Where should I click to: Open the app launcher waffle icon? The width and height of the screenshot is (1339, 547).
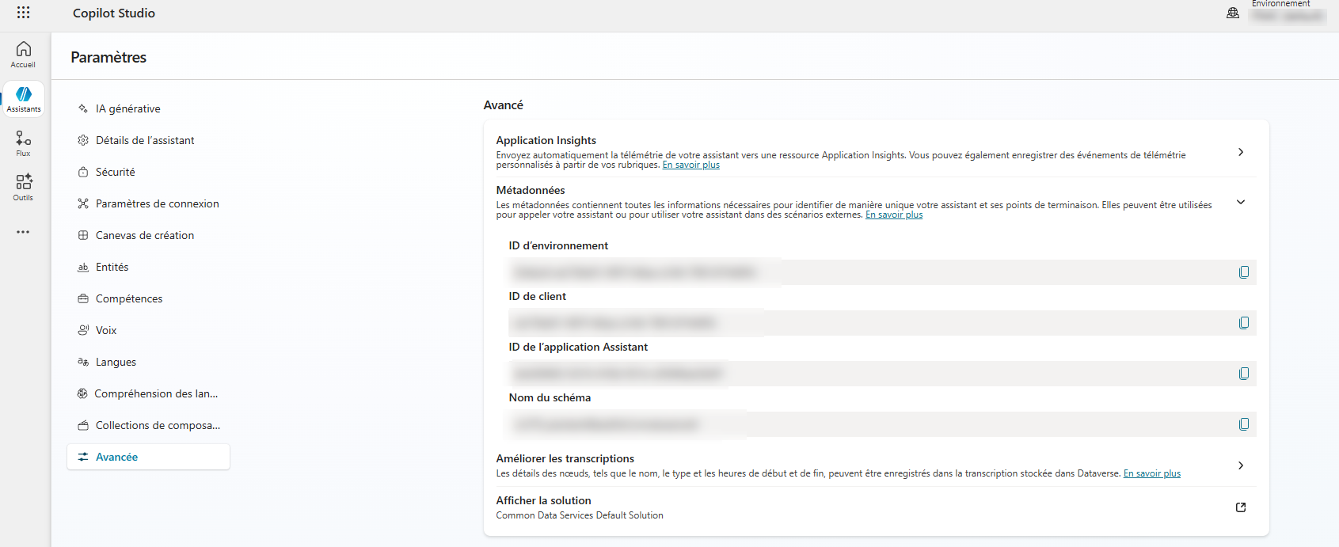[x=23, y=13]
